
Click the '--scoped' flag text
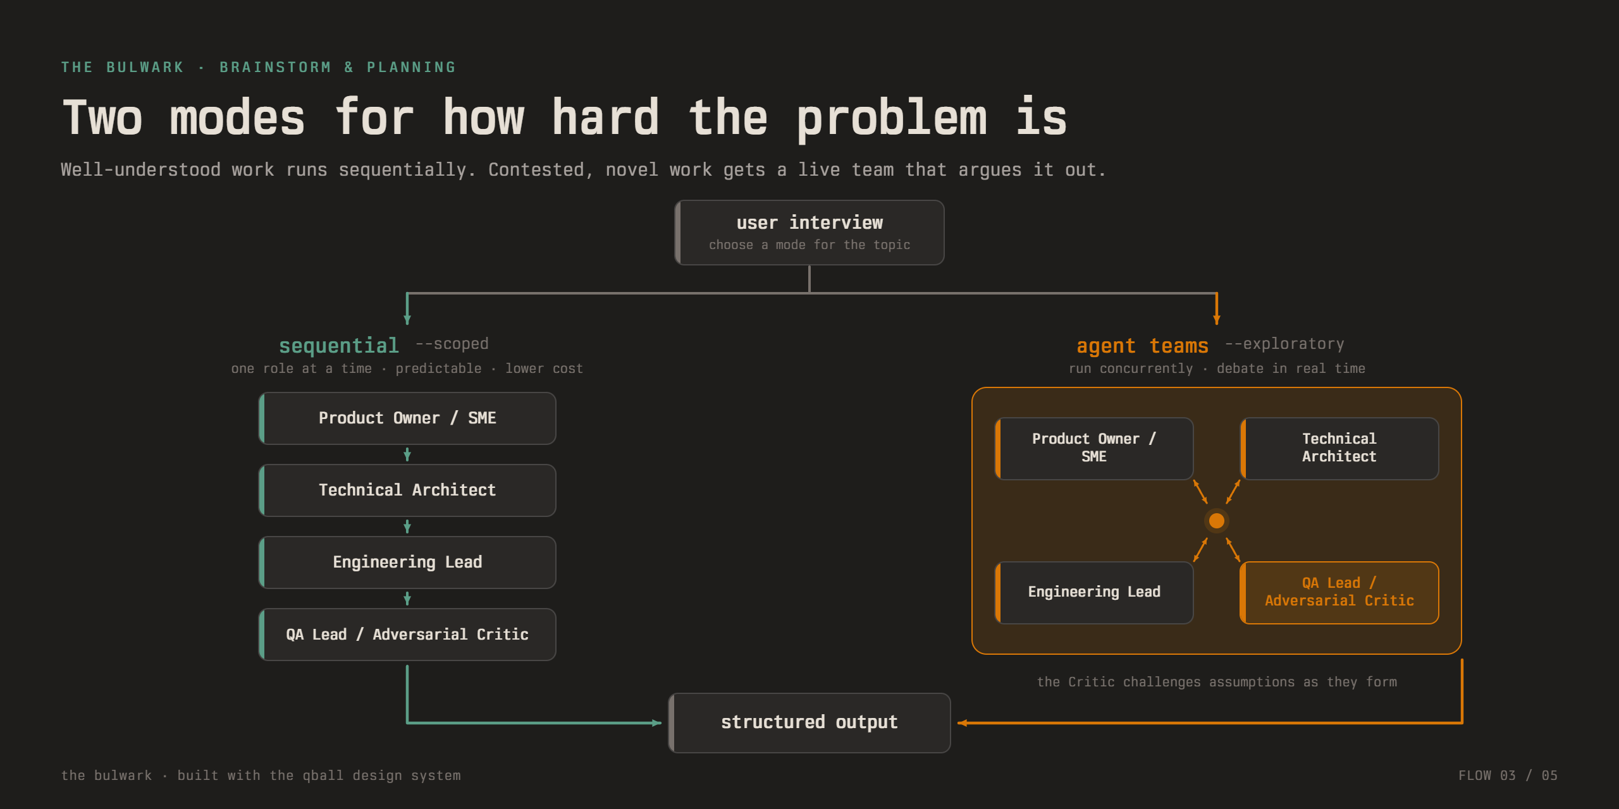(x=452, y=344)
